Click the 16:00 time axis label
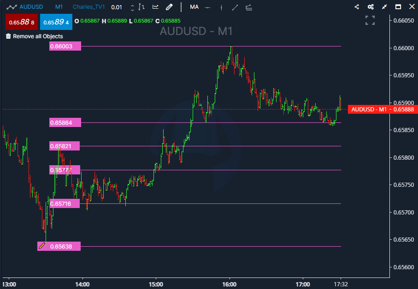This screenshot has width=418, height=289. point(229,284)
